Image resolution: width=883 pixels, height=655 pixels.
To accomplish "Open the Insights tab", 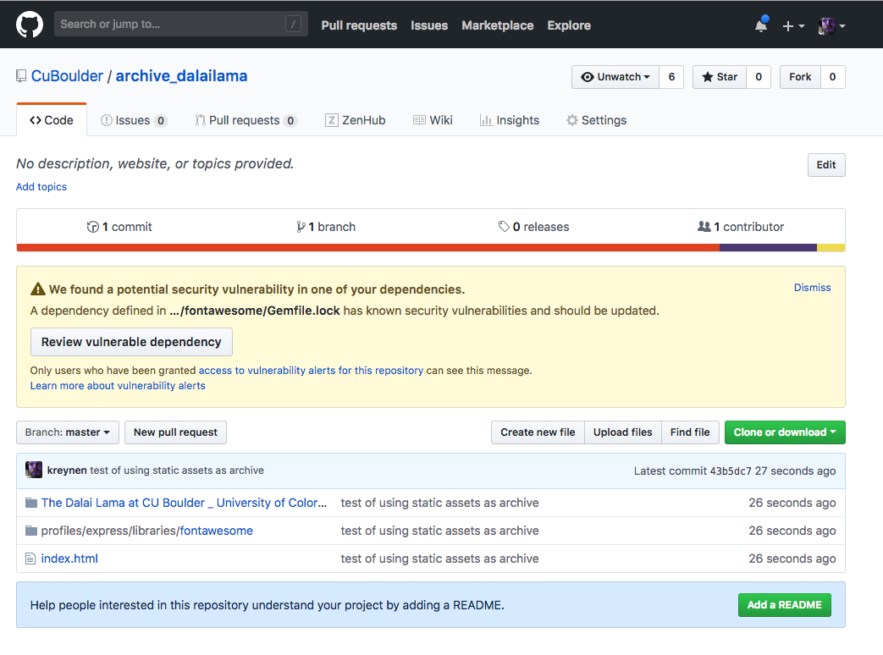I will [x=509, y=120].
